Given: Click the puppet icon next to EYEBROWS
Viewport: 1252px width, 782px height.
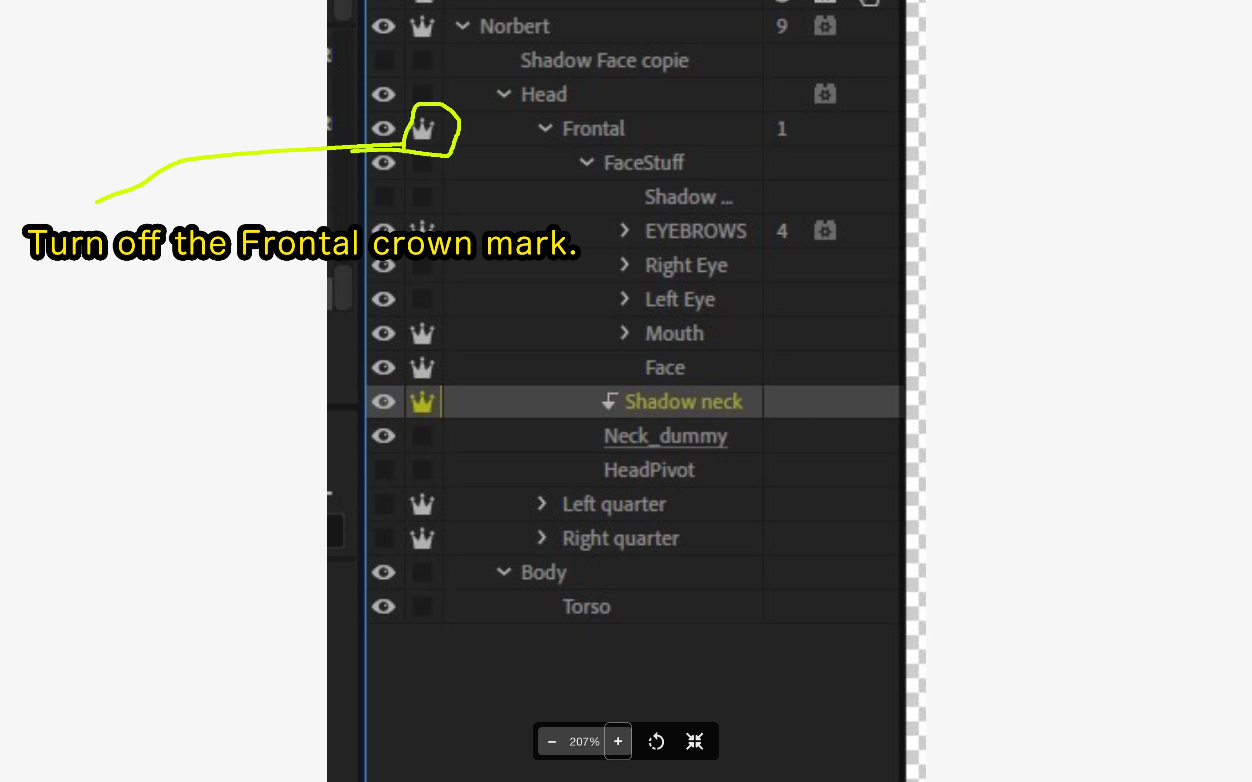Looking at the screenshot, I should 825,231.
